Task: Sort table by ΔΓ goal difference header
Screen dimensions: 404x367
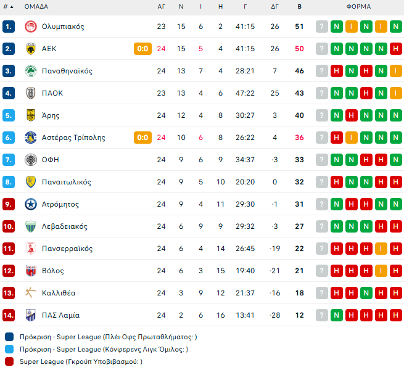Action: coord(274,6)
